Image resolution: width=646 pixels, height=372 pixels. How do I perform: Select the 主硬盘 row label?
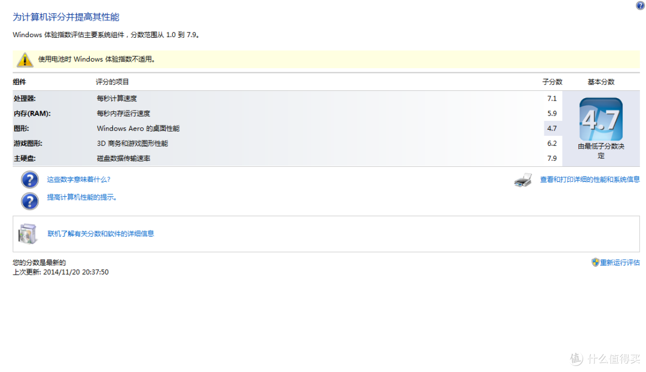(x=25, y=158)
